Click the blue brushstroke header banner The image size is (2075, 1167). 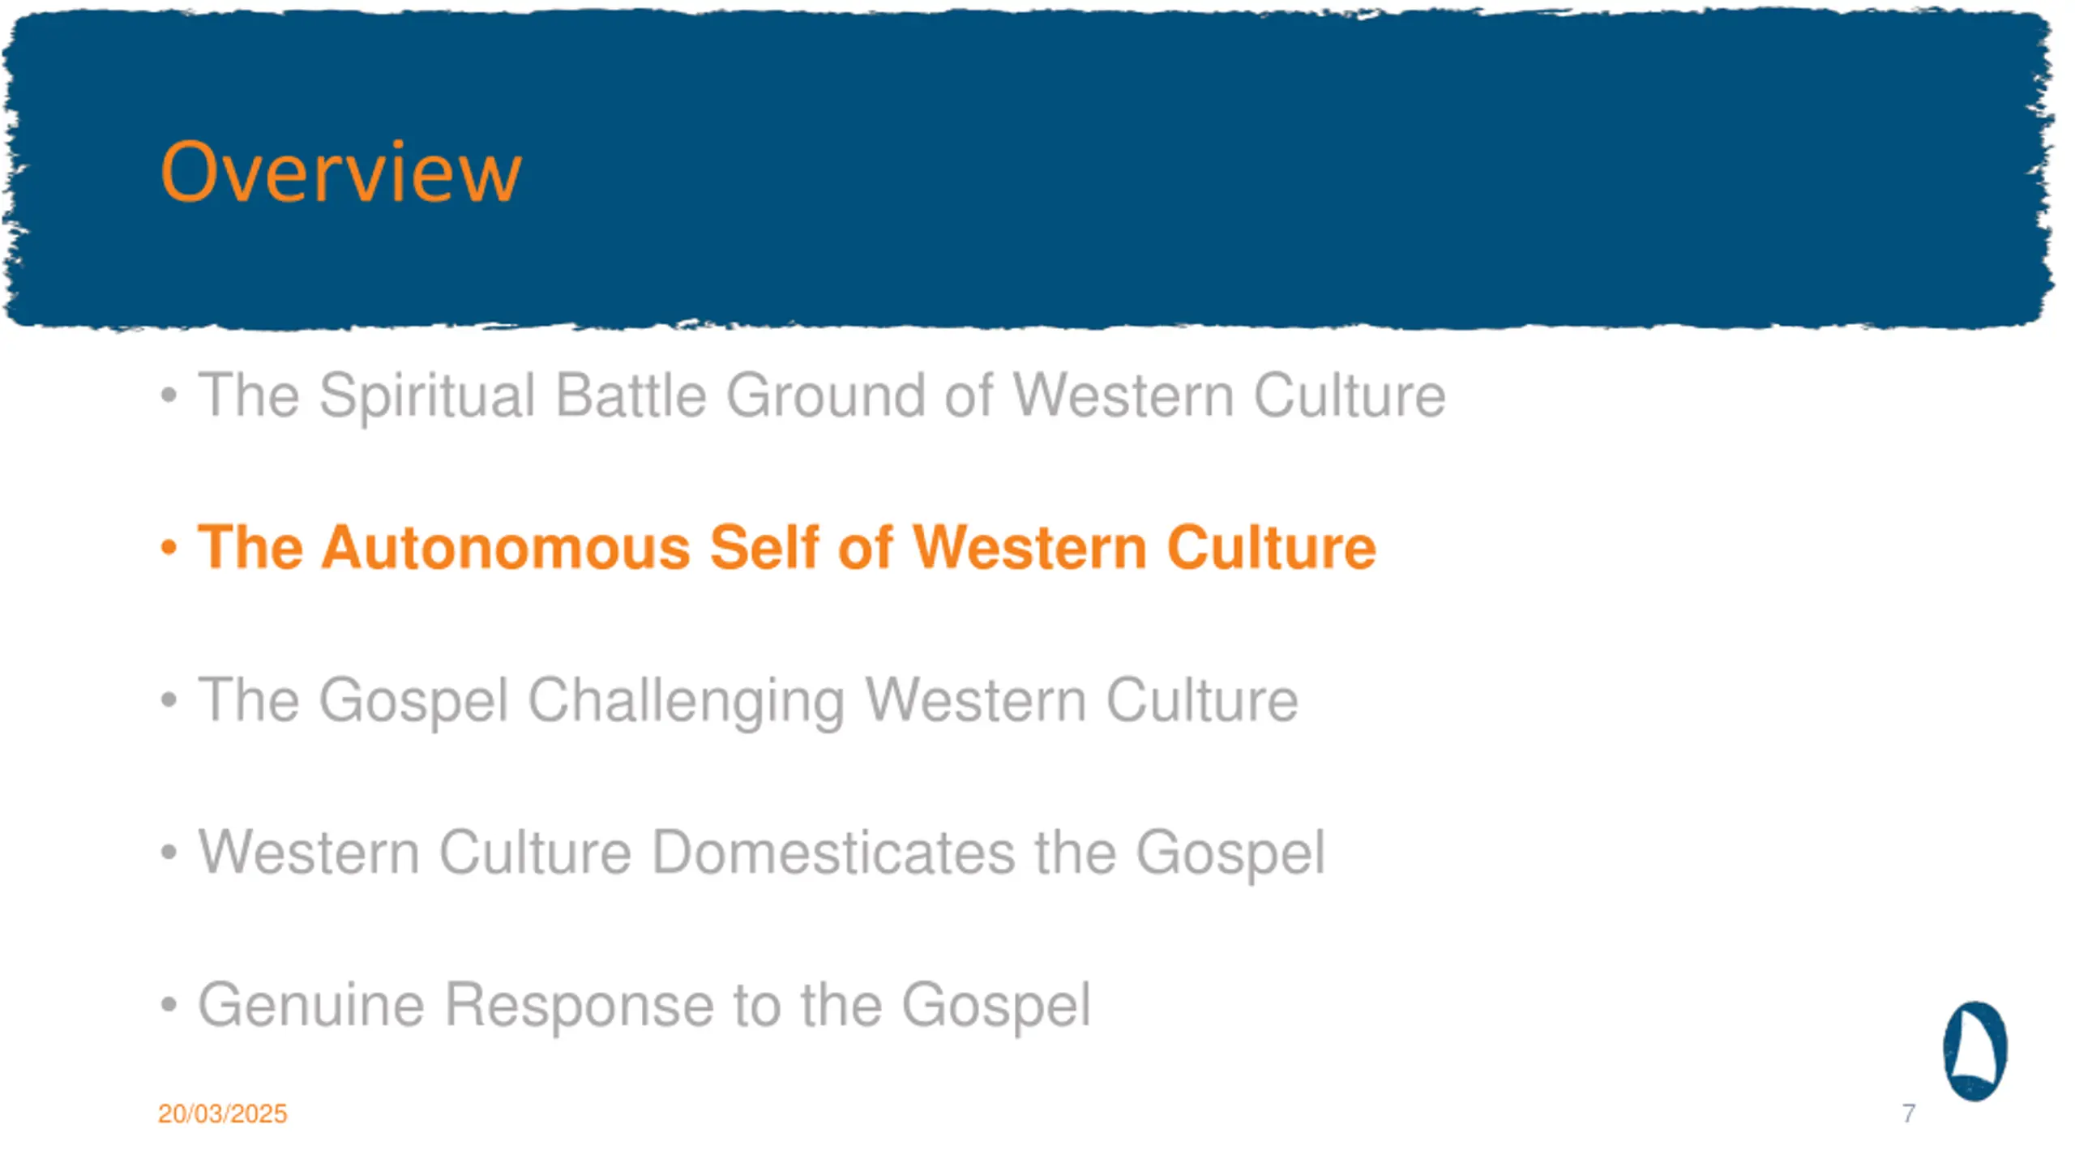point(1028,169)
